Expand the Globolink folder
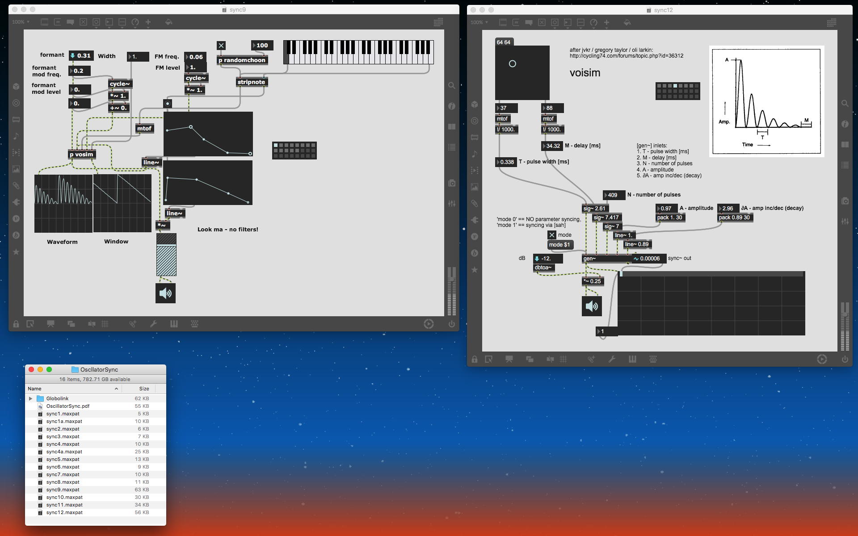 click(x=30, y=398)
